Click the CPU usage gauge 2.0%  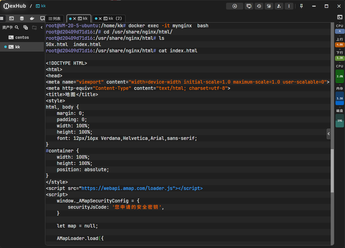click(x=340, y=76)
